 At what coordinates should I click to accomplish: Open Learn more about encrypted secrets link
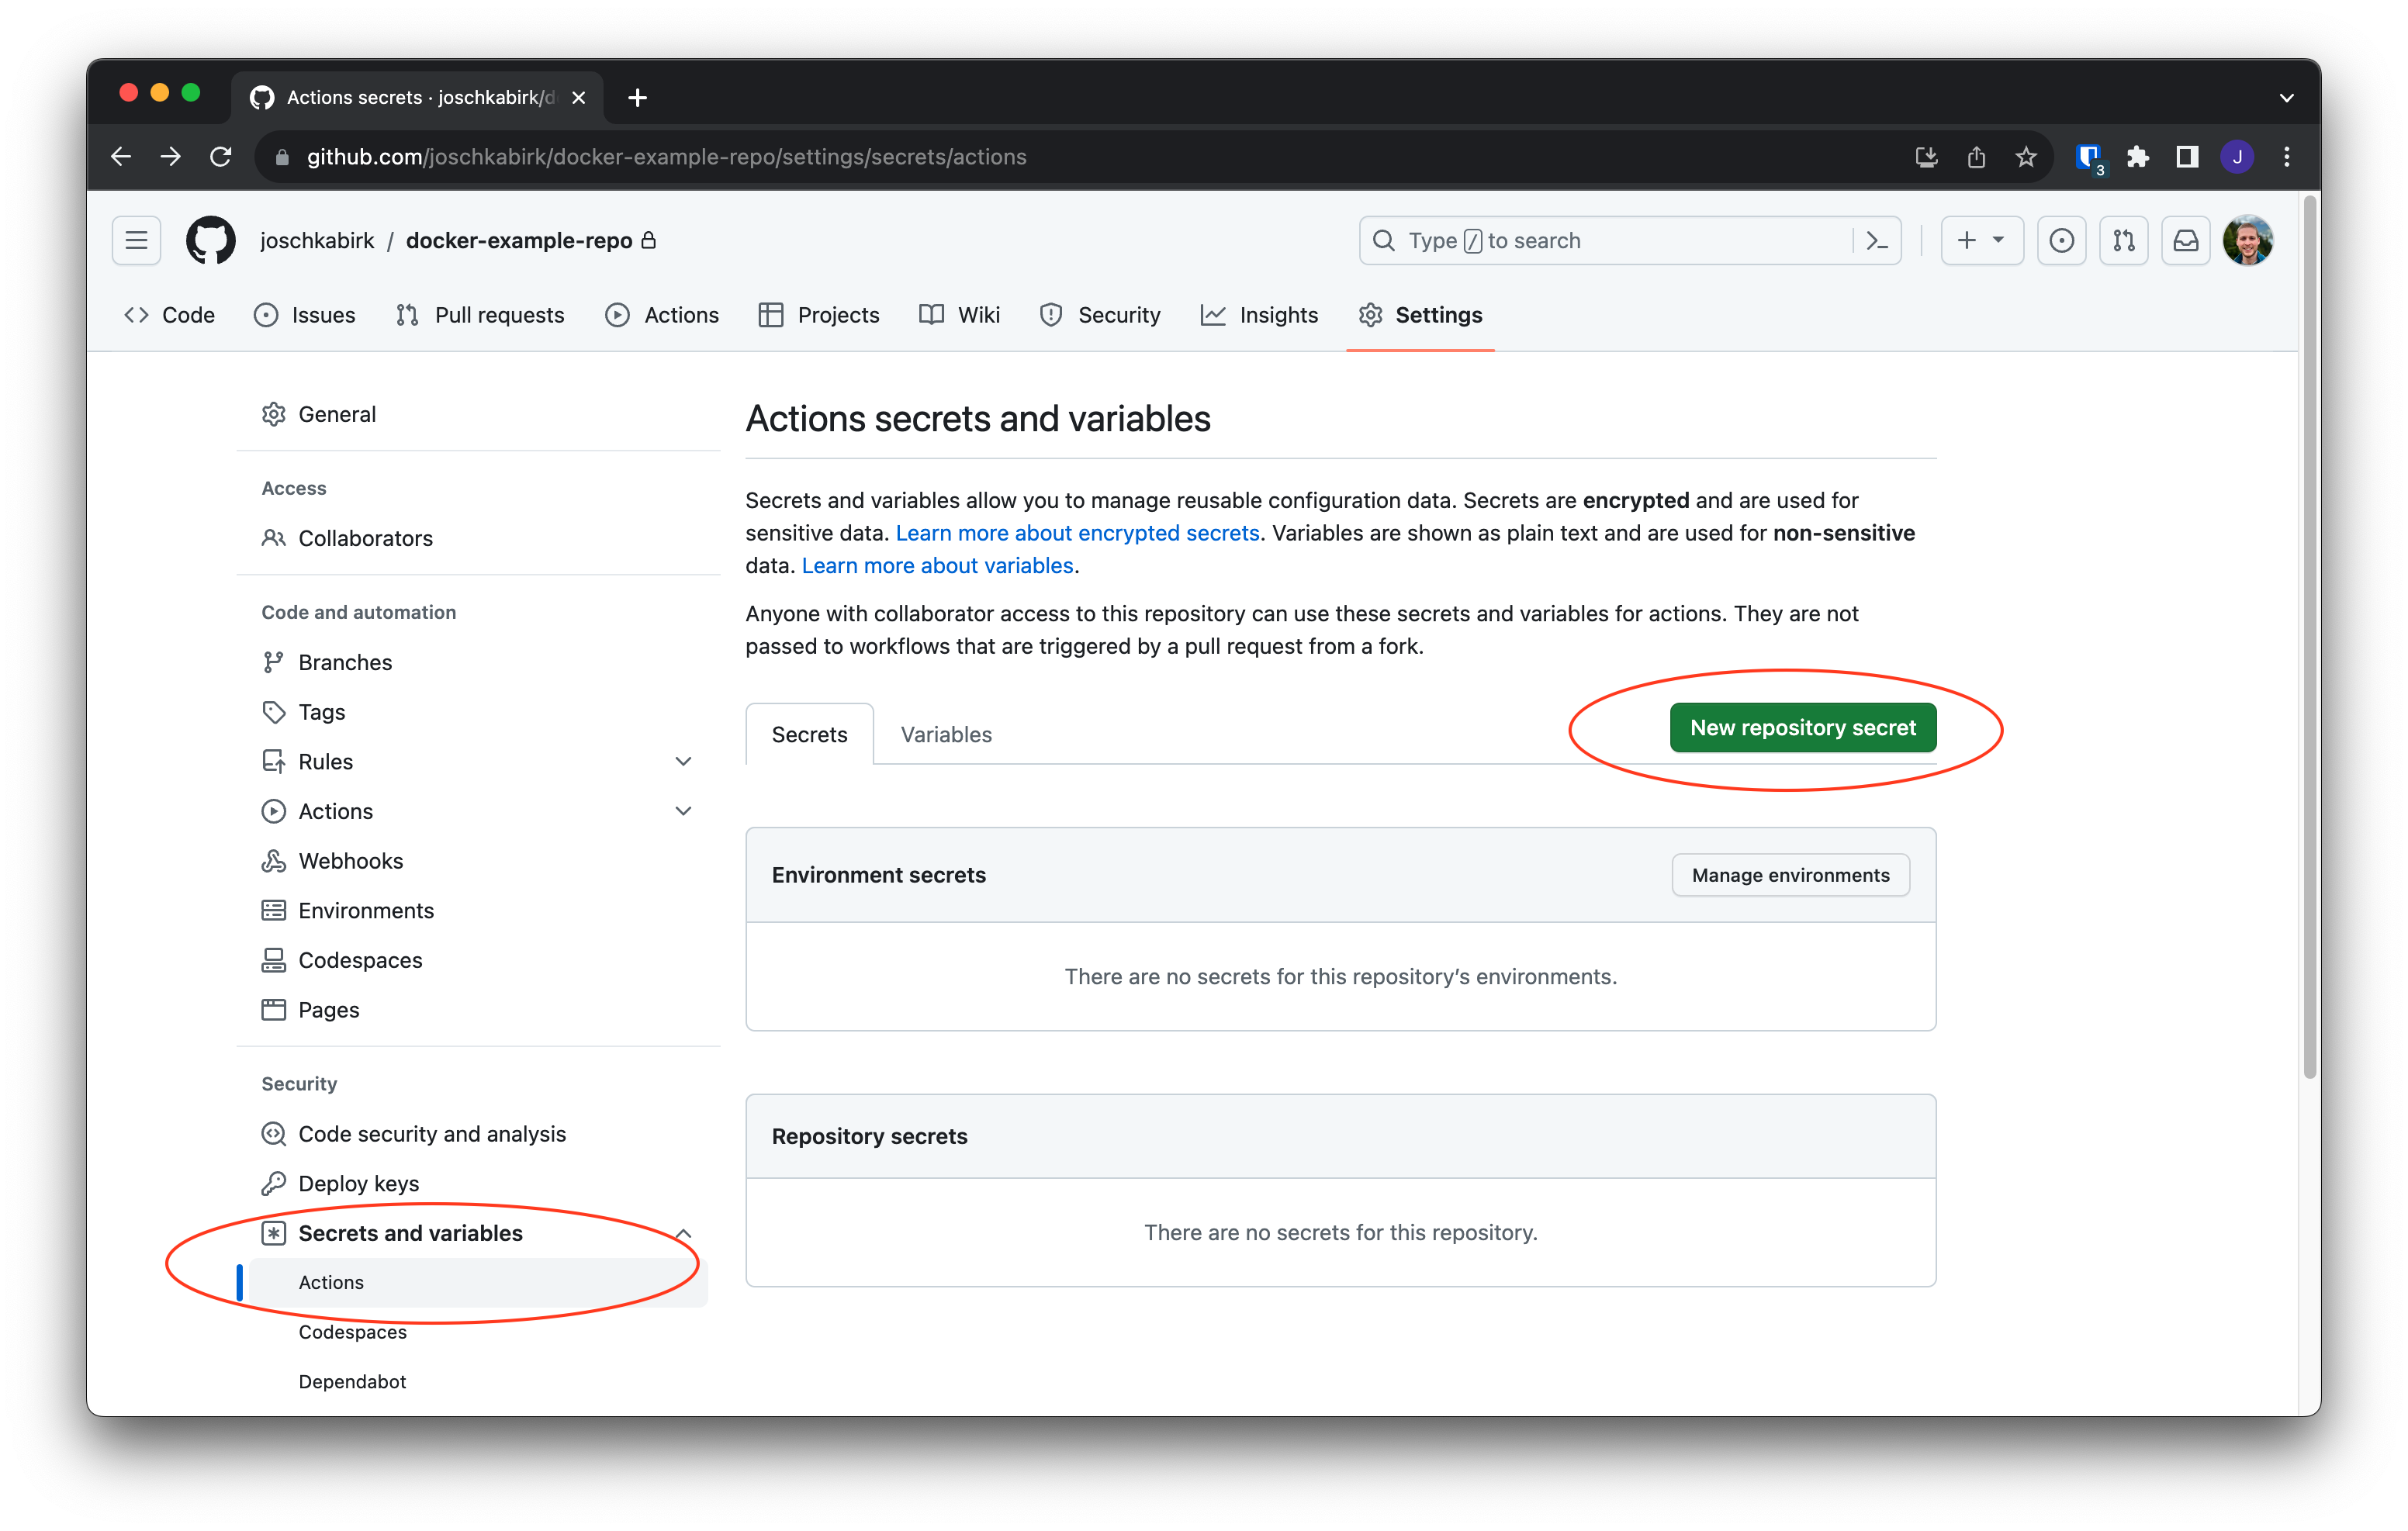1077,533
